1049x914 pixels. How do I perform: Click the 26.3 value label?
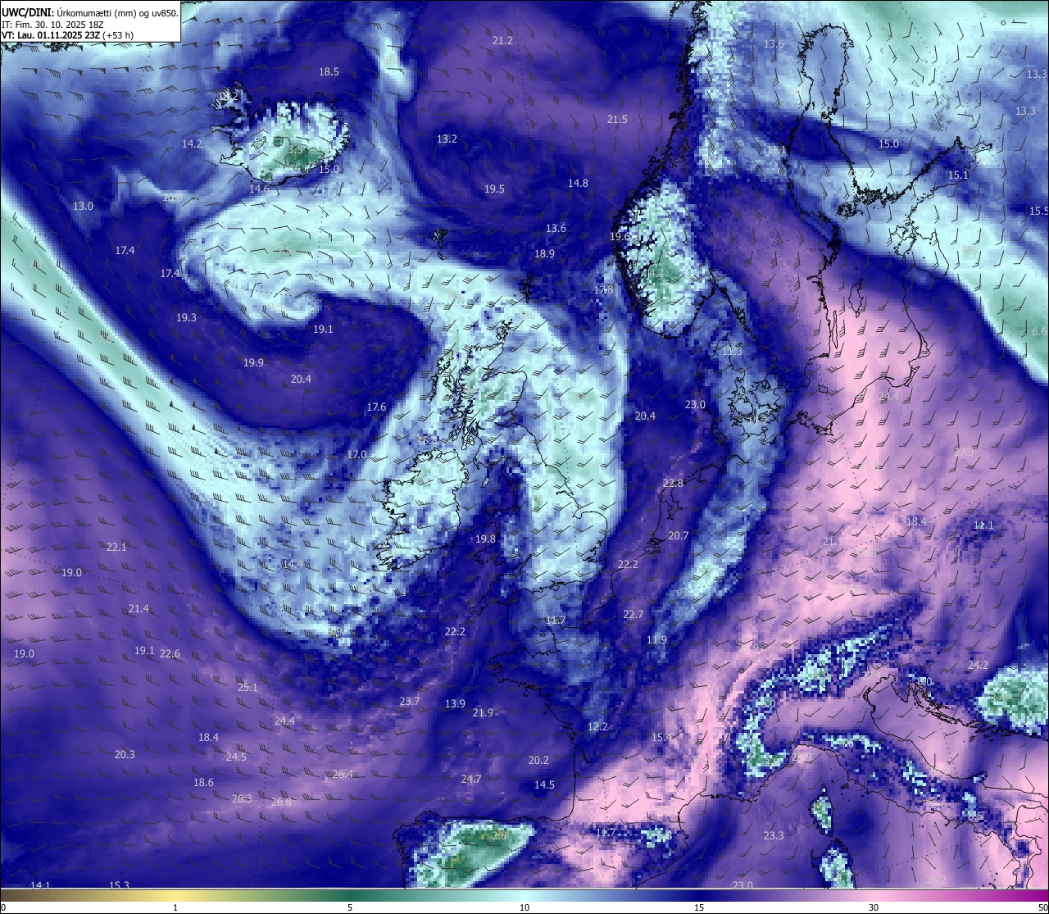[x=242, y=799]
